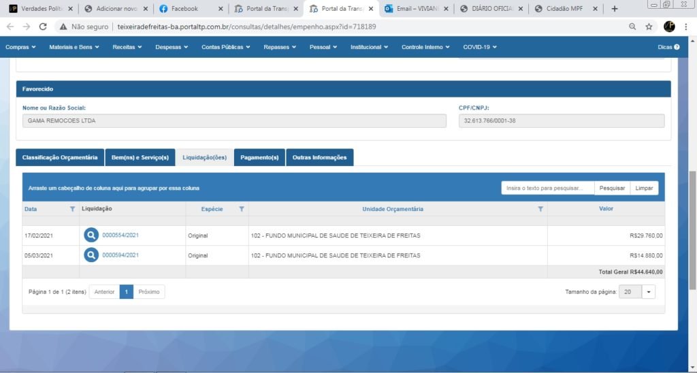
Task: Switch to Classificação Orçamentária tab
Action: click(60, 157)
